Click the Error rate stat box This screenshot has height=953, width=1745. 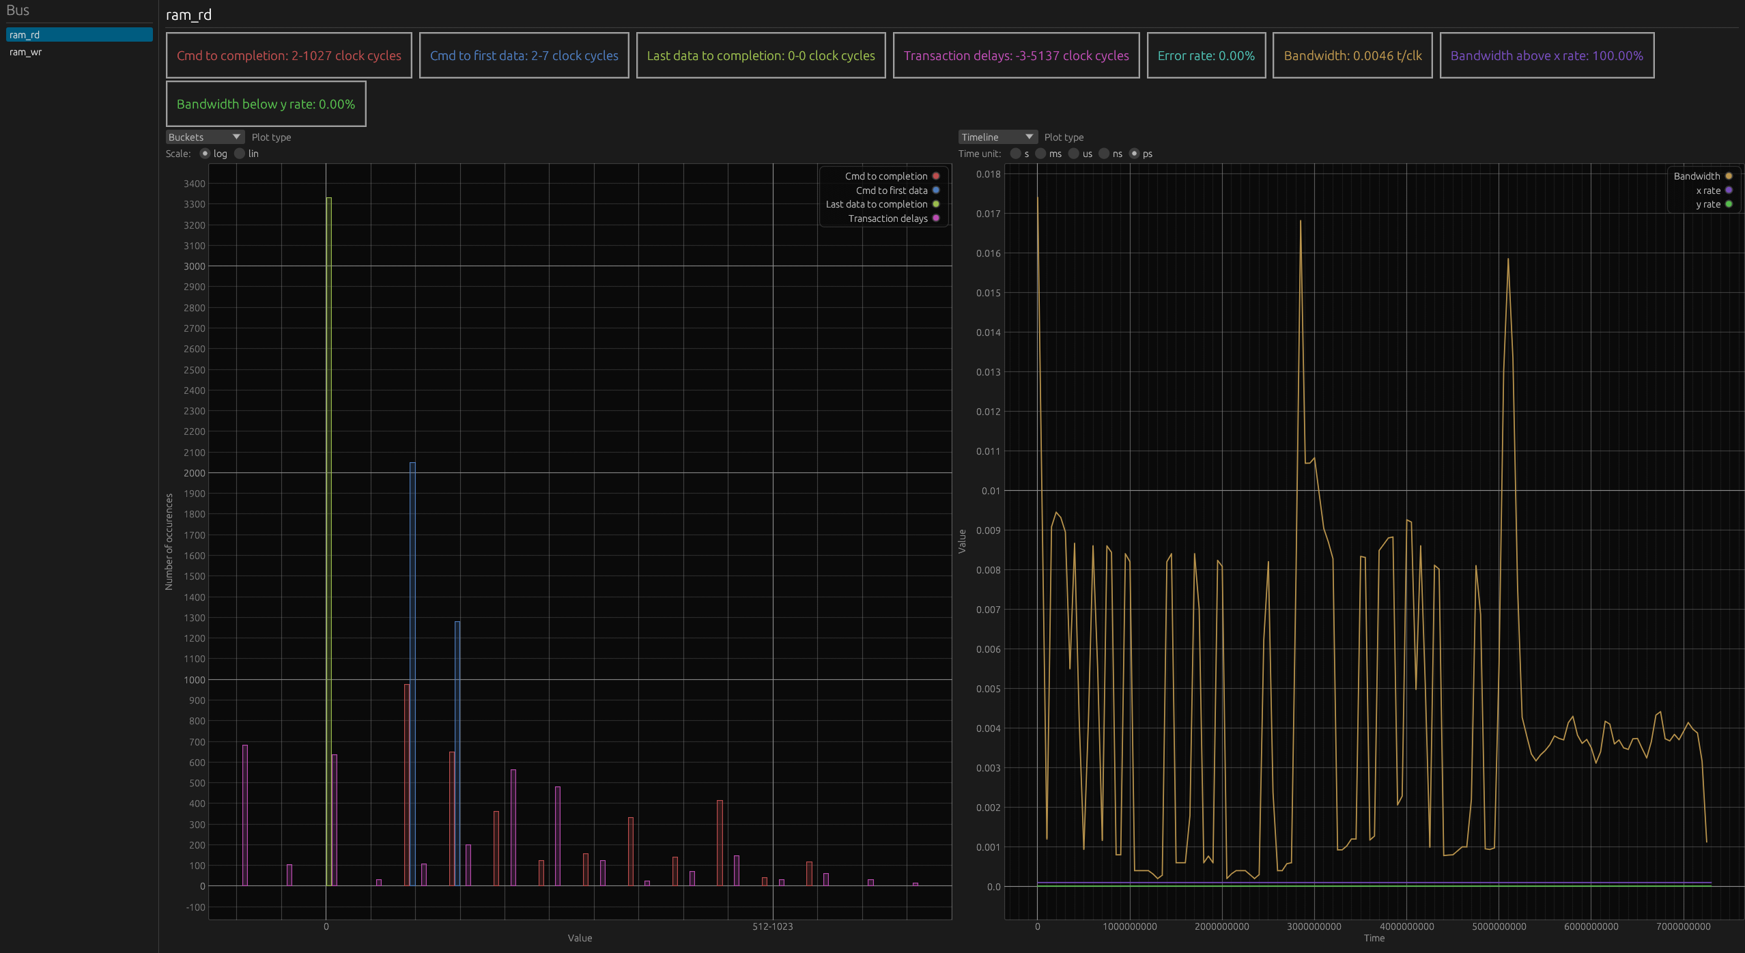pos(1206,55)
